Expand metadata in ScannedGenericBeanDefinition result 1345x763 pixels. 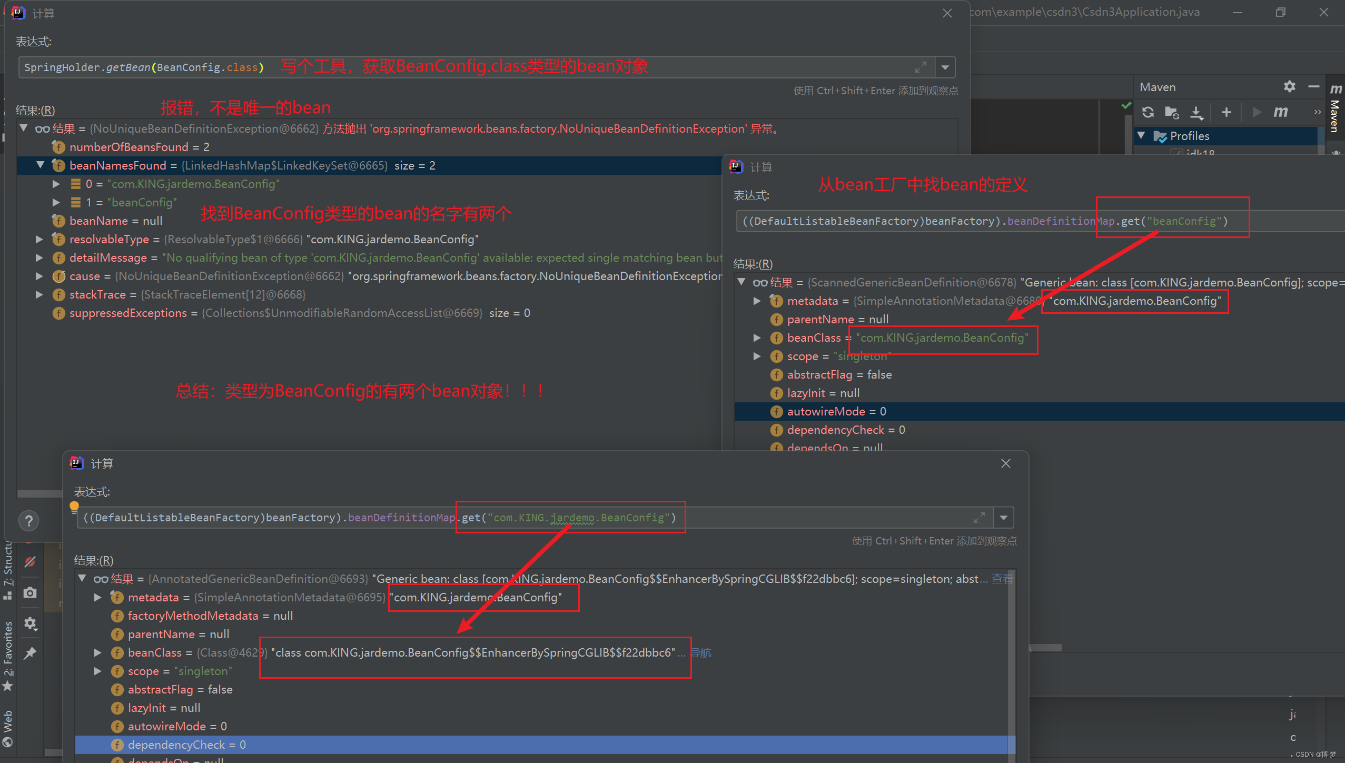757,301
